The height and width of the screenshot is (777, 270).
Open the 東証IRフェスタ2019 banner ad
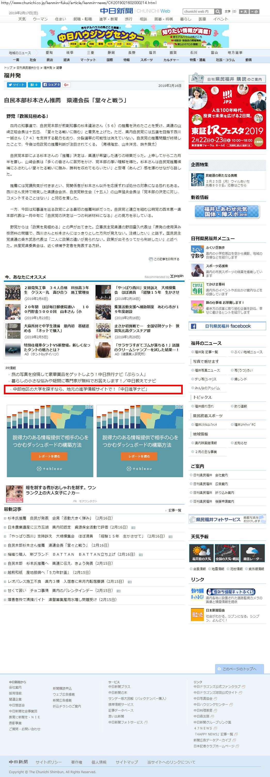(227, 117)
